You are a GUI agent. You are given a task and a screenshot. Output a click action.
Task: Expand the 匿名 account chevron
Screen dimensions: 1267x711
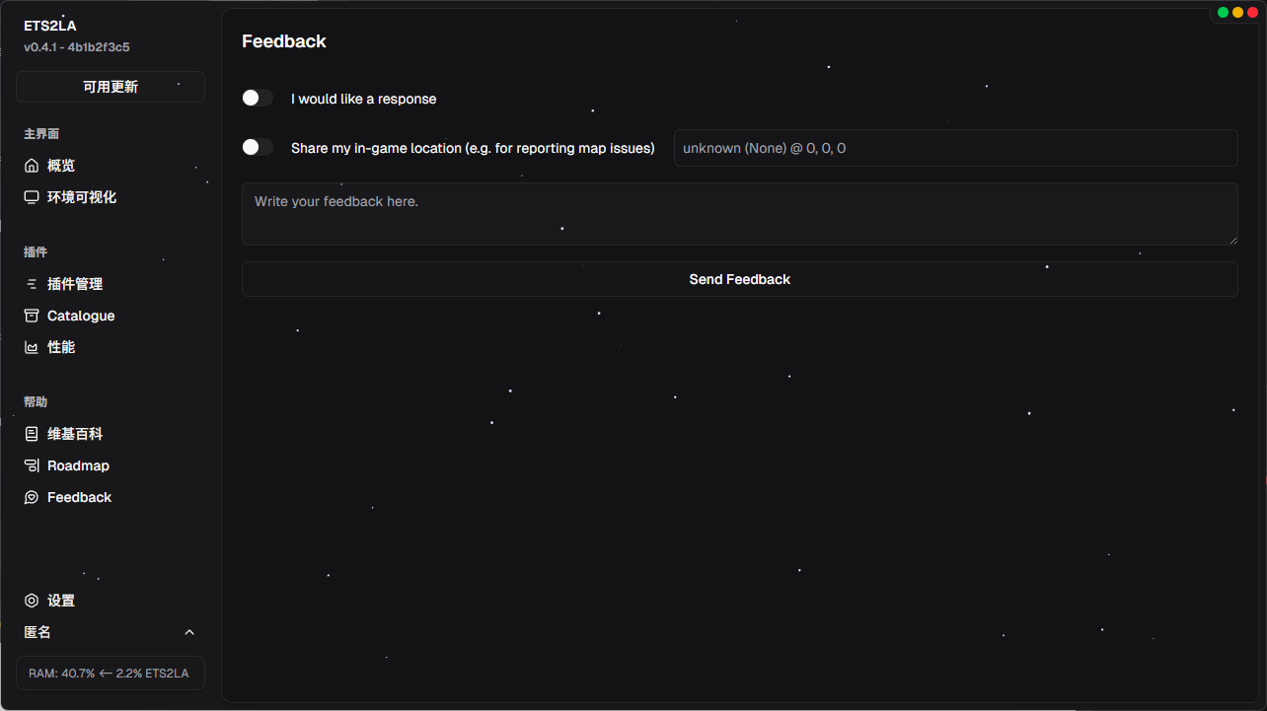pyautogui.click(x=189, y=632)
